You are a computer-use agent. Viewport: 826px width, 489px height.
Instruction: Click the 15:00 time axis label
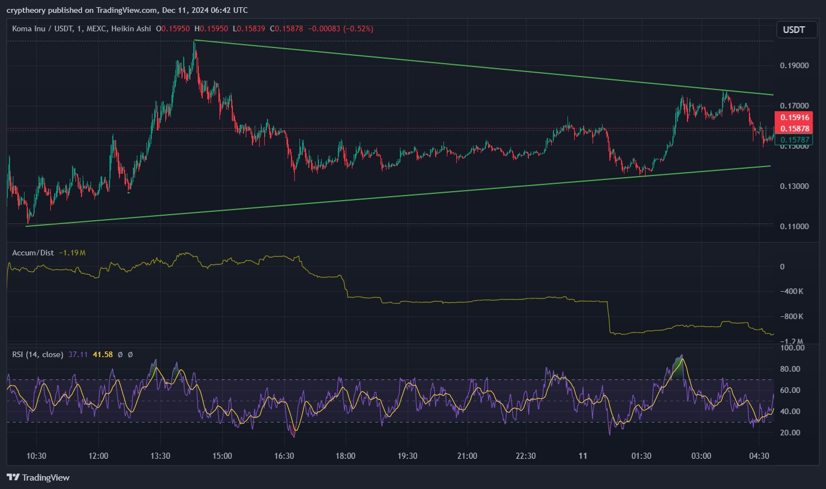click(222, 456)
